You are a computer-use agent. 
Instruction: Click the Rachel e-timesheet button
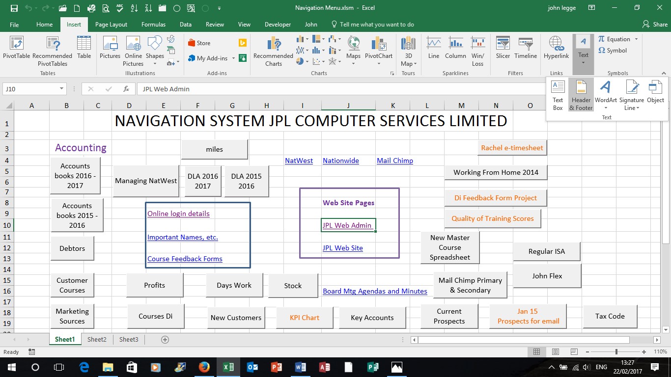coord(512,147)
